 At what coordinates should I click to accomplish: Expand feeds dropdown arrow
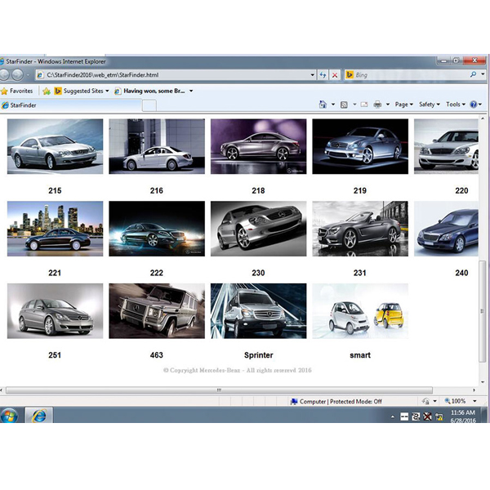354,105
